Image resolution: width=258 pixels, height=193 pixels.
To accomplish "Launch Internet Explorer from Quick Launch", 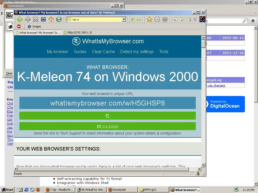I will pyautogui.click(x=26, y=190).
